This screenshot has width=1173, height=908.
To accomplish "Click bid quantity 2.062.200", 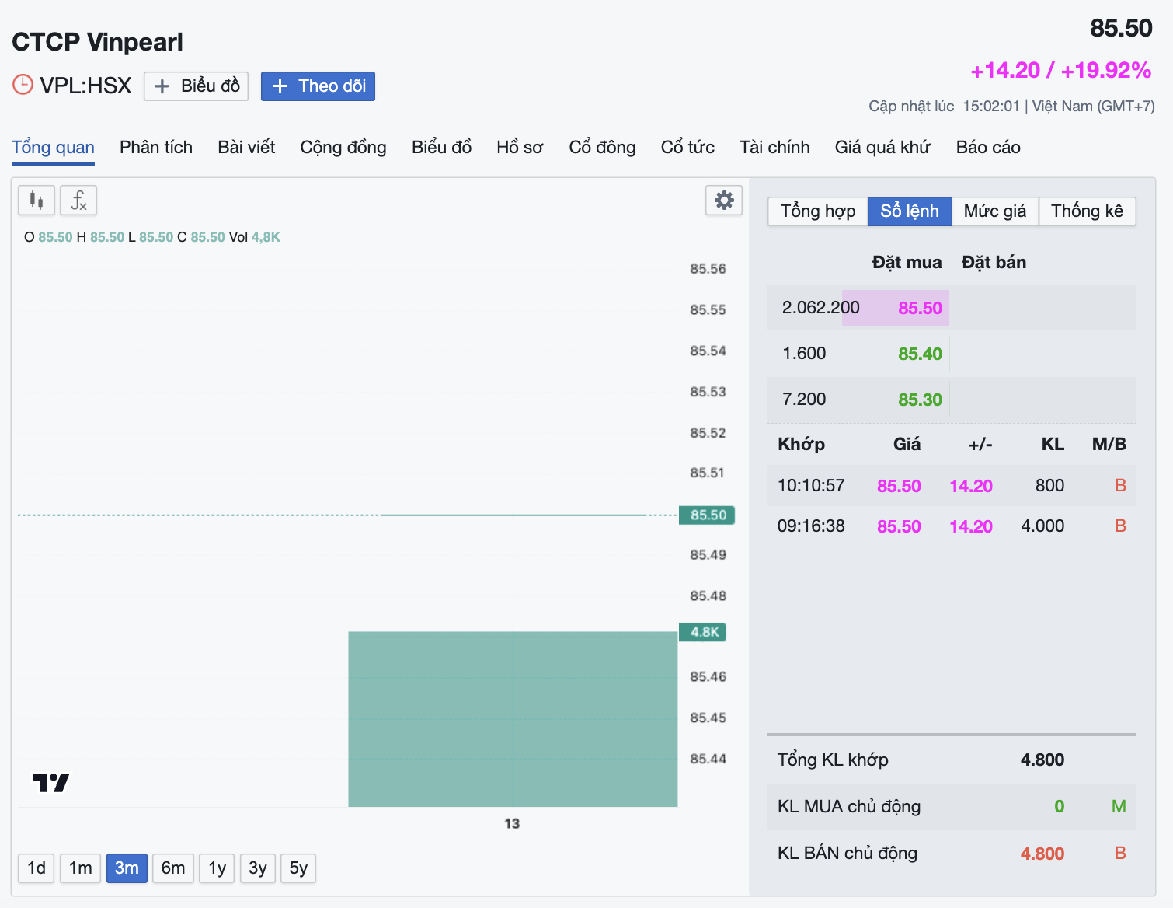I will tap(821, 308).
